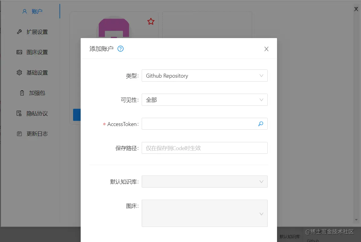Image resolution: width=361 pixels, height=242 pixels.
Task: Click the lock-document icon for 隐私协议
Action: click(19, 113)
